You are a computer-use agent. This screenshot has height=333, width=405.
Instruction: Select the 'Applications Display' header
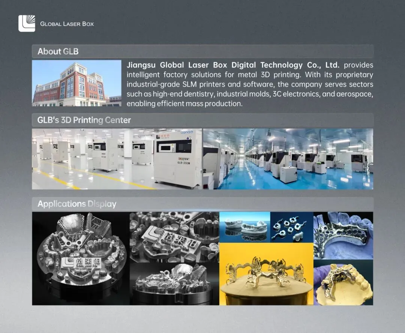202,204
